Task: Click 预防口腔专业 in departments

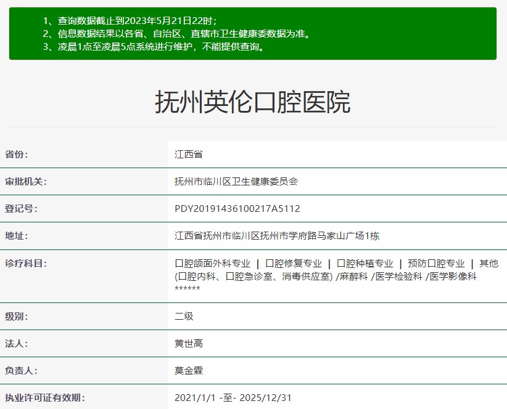Action: [x=436, y=264]
